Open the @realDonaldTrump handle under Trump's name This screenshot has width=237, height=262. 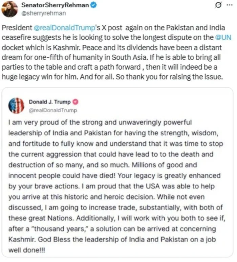tap(52, 110)
